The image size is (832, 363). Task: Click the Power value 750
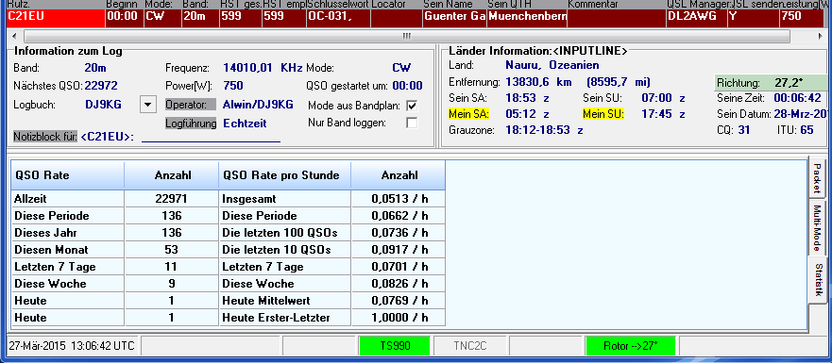click(233, 85)
